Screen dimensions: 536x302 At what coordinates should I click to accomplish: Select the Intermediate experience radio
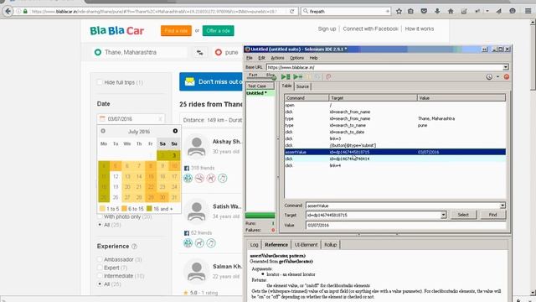point(100,276)
